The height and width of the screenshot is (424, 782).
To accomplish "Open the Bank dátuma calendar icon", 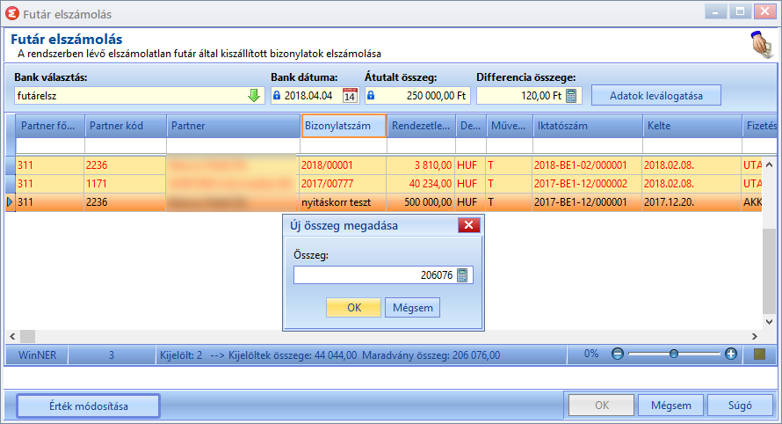I will click(x=350, y=95).
